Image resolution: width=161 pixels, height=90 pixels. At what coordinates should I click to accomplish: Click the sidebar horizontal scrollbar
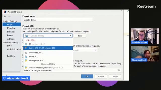(11, 72)
